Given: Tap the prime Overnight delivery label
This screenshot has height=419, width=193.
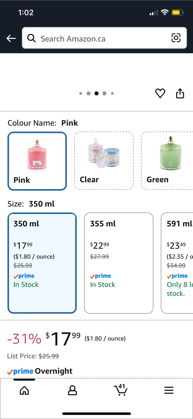Looking at the screenshot, I should pyautogui.click(x=40, y=371).
